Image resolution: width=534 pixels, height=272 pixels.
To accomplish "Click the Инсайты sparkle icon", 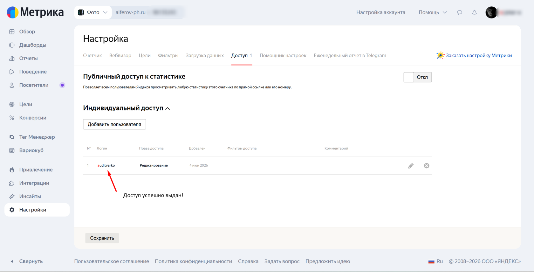I will coord(12,197).
